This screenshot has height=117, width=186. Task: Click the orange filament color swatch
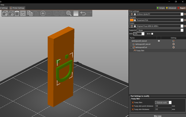pos(132,20)
